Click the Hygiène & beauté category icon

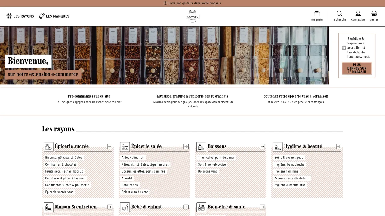[278, 147]
